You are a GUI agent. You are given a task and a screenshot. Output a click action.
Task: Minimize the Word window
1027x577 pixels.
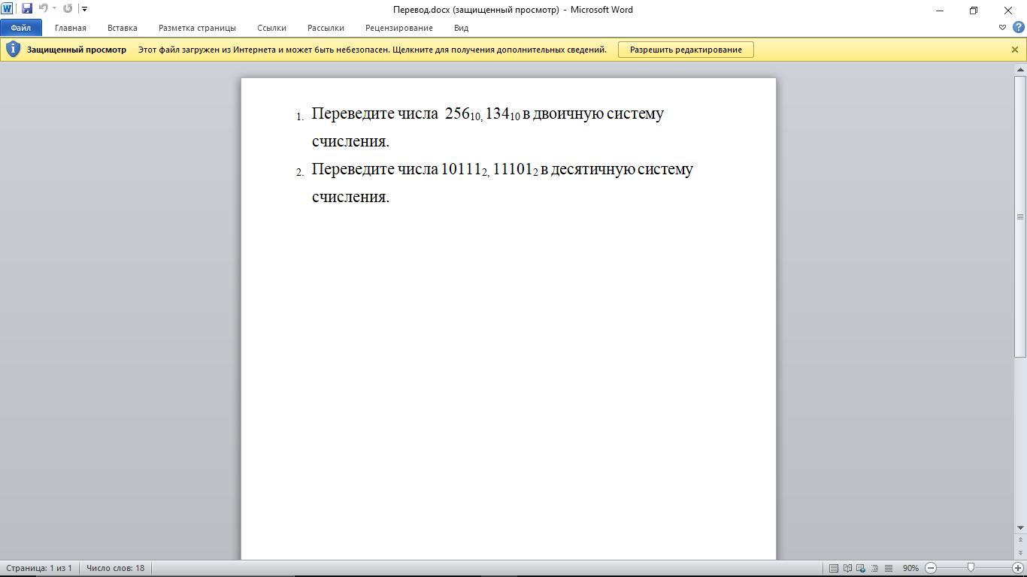tap(939, 10)
